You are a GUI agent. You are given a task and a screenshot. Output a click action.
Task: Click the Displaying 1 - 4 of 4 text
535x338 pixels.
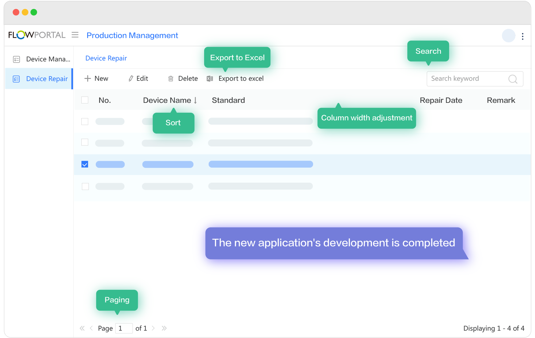pyautogui.click(x=494, y=328)
